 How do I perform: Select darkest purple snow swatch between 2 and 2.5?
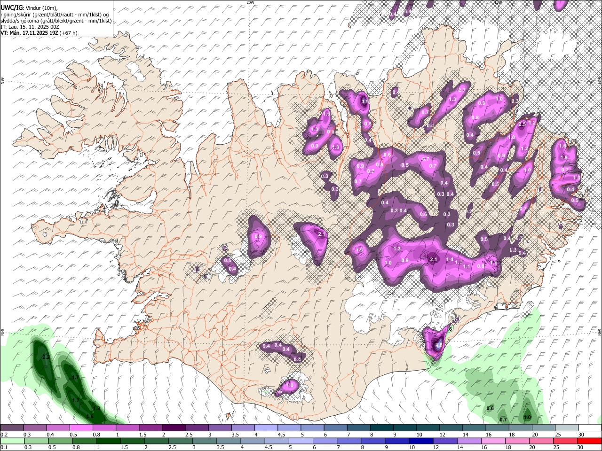pyautogui.click(x=173, y=428)
